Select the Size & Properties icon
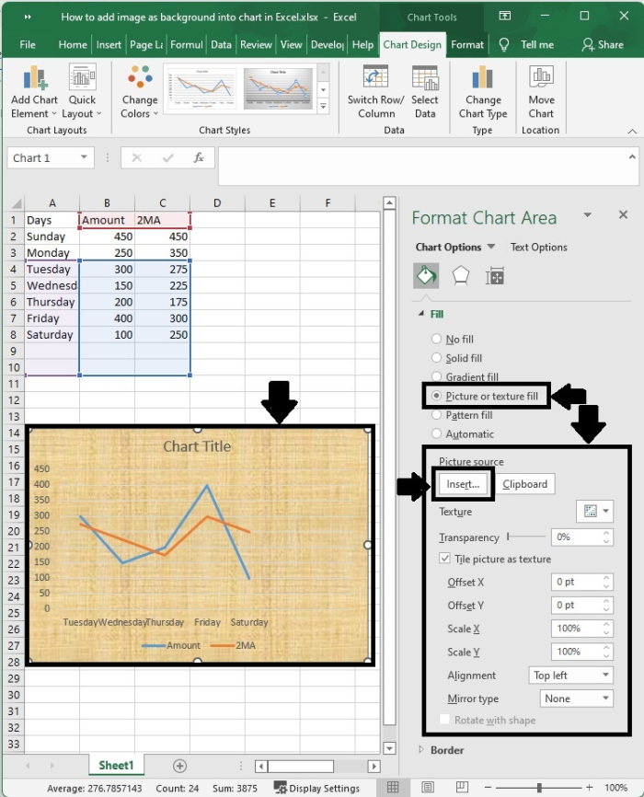 tap(495, 276)
